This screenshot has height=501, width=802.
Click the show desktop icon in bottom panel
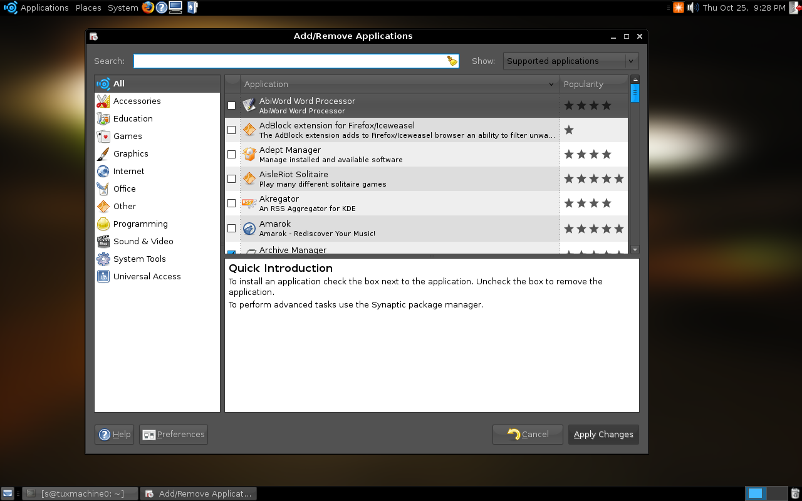pyautogui.click(x=8, y=493)
